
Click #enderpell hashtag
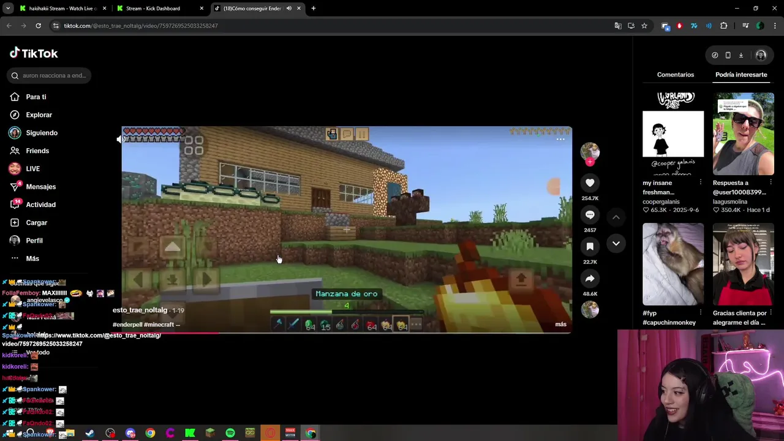pos(127,325)
